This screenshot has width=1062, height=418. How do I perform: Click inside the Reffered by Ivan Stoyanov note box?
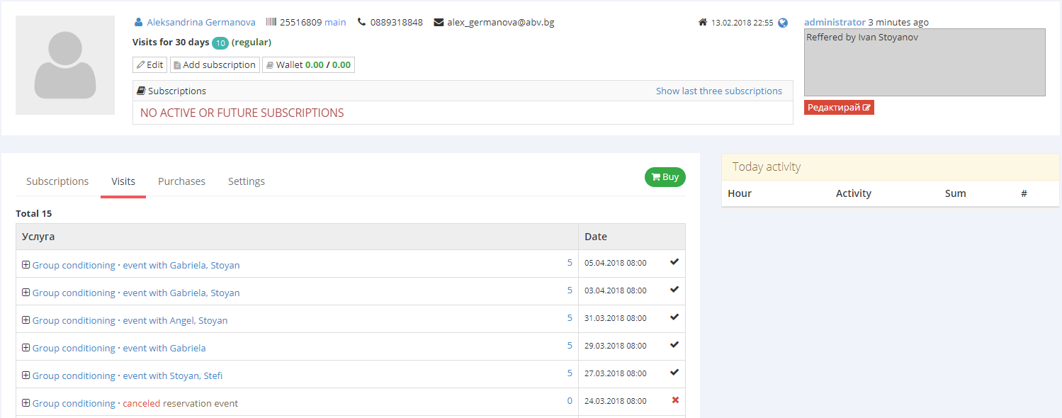coord(925,62)
